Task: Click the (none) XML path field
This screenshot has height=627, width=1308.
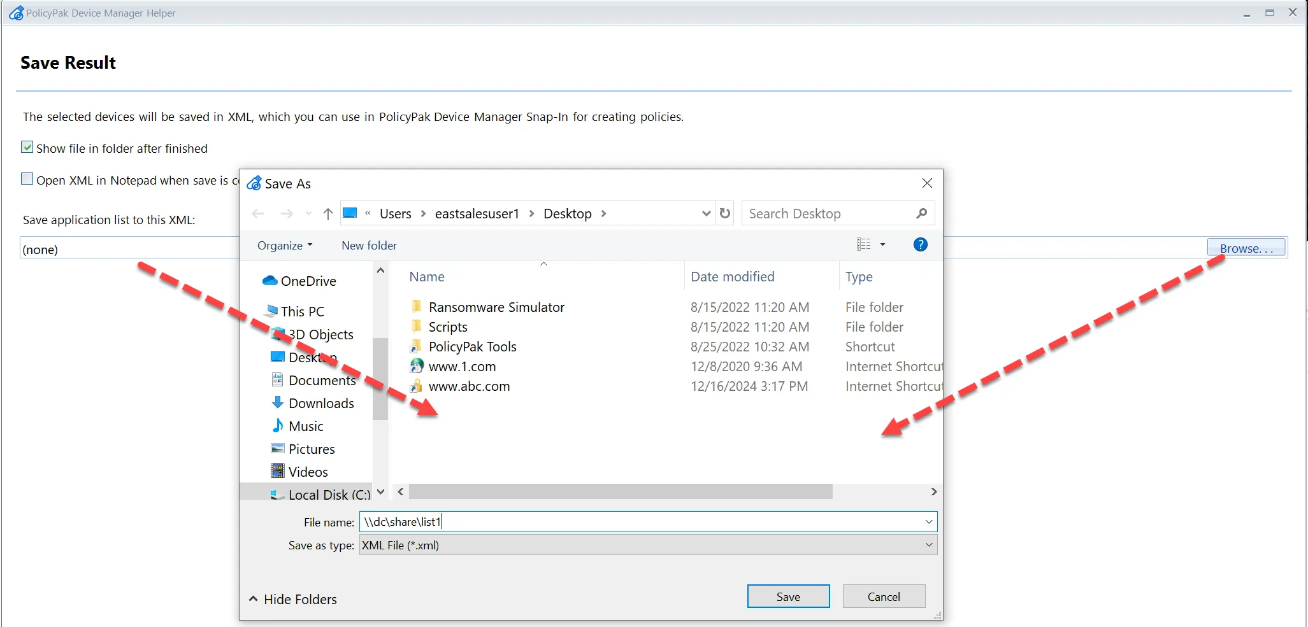Action: click(x=129, y=249)
